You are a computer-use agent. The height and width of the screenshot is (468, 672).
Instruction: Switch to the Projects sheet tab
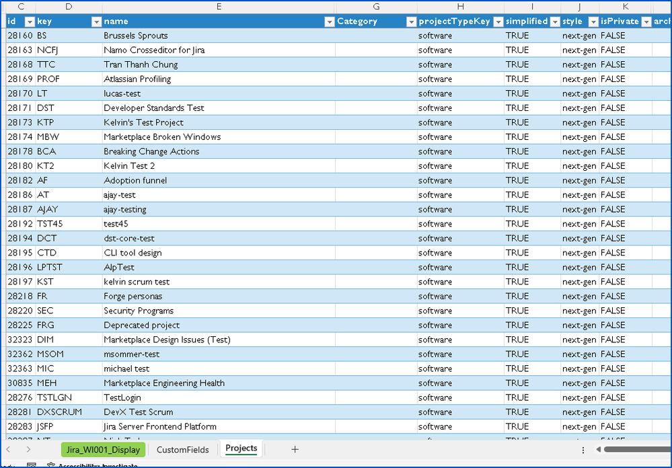241,449
